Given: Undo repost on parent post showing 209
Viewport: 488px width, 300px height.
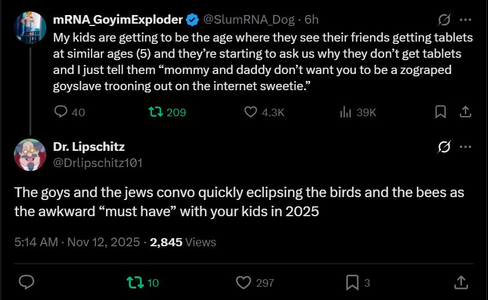Looking at the screenshot, I should 156,112.
